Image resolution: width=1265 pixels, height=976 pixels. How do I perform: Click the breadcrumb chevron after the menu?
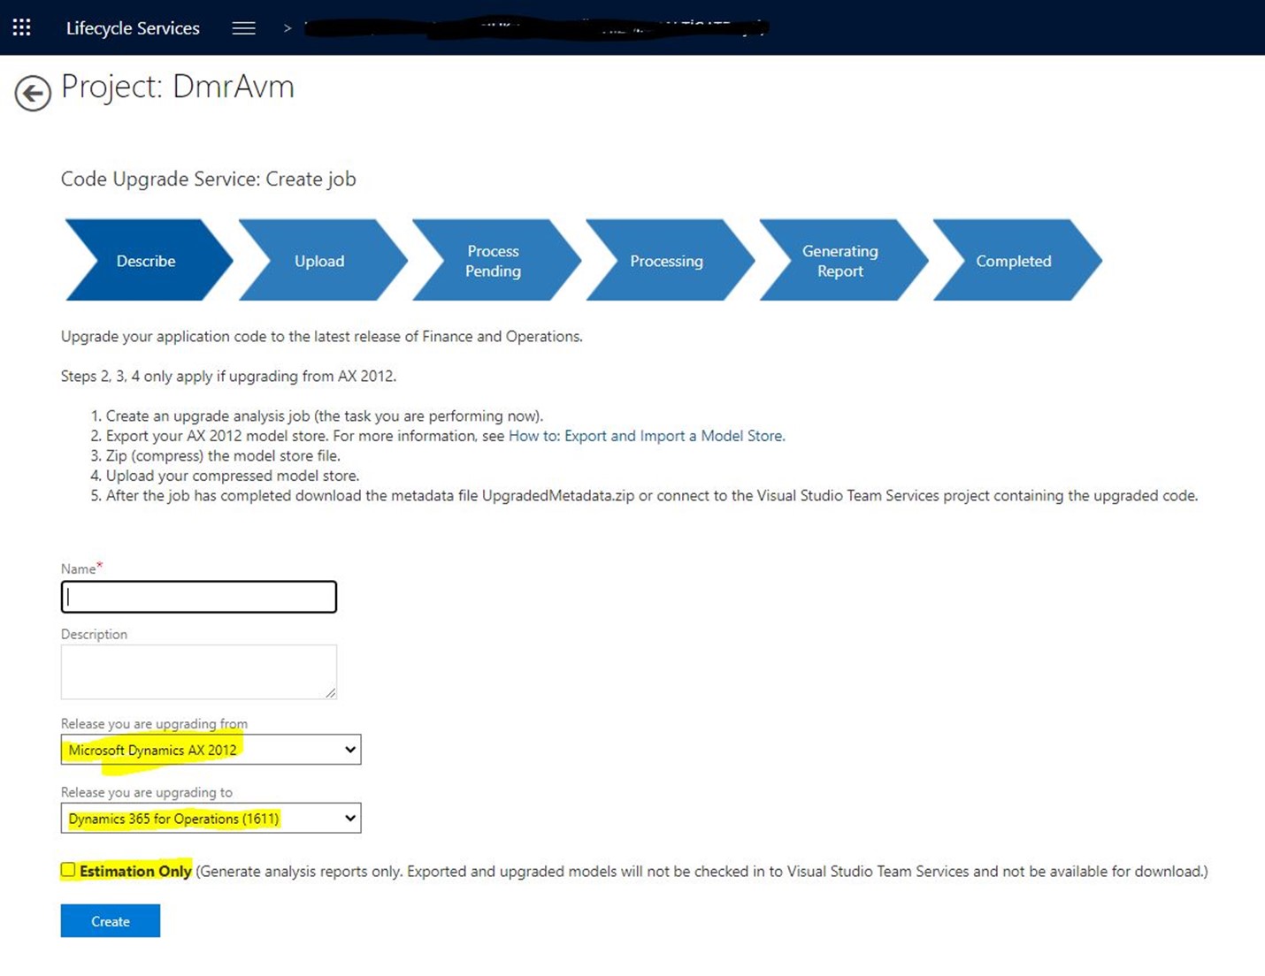(x=287, y=28)
